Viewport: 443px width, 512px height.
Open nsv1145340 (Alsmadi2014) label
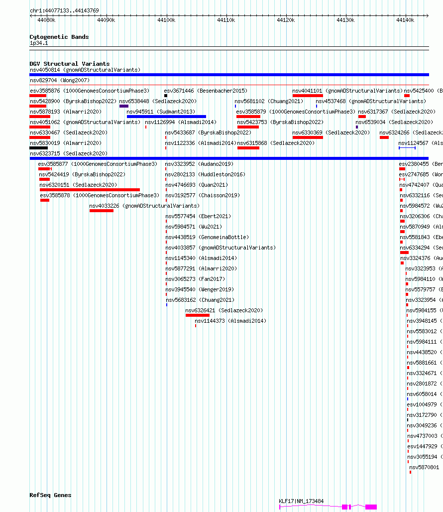(x=201, y=258)
